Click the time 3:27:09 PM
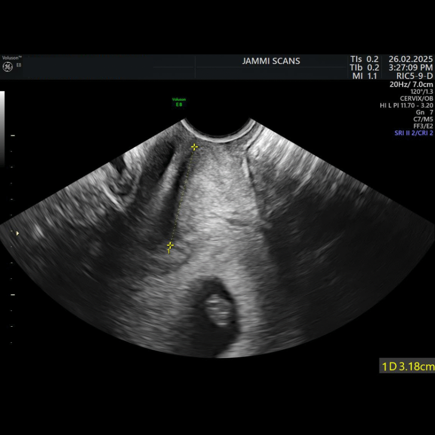 click(x=410, y=68)
